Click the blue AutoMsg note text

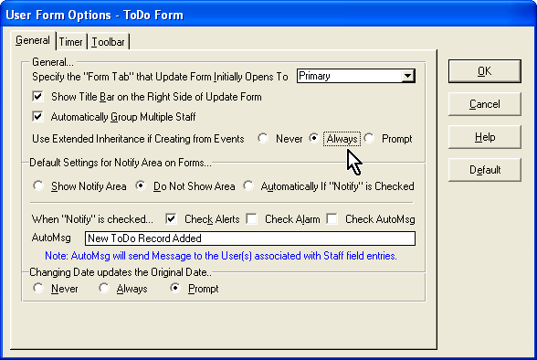(x=221, y=256)
